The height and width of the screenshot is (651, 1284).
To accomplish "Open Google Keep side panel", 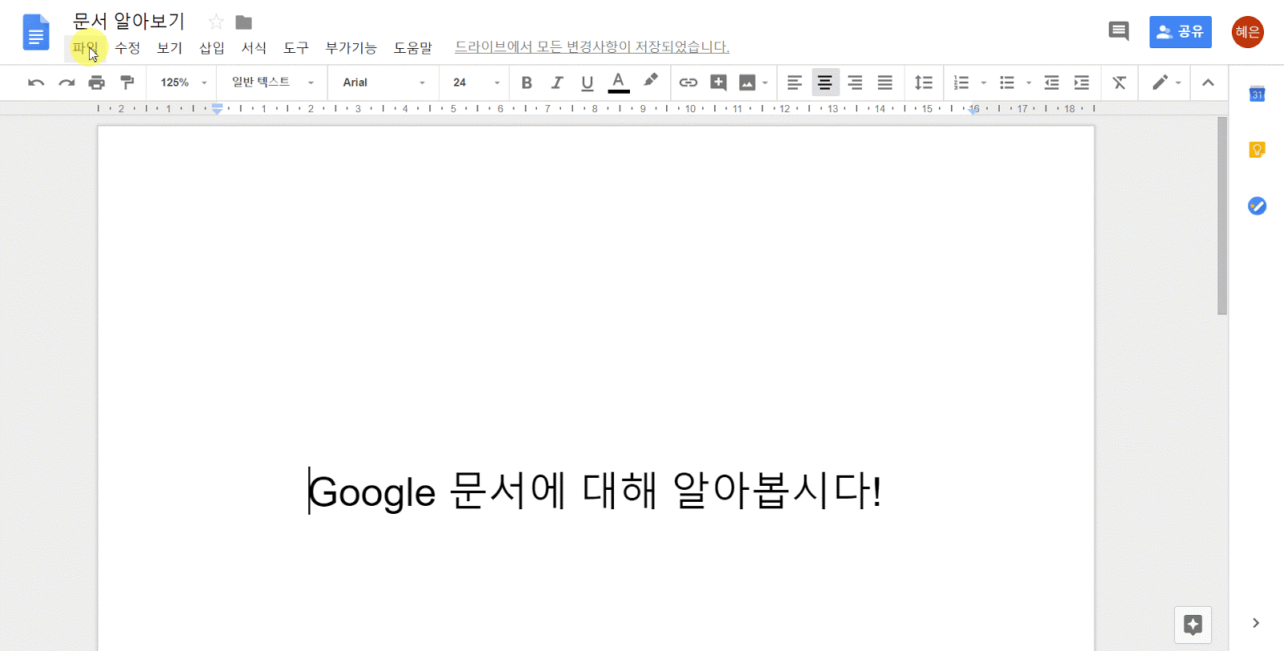I will [x=1257, y=150].
